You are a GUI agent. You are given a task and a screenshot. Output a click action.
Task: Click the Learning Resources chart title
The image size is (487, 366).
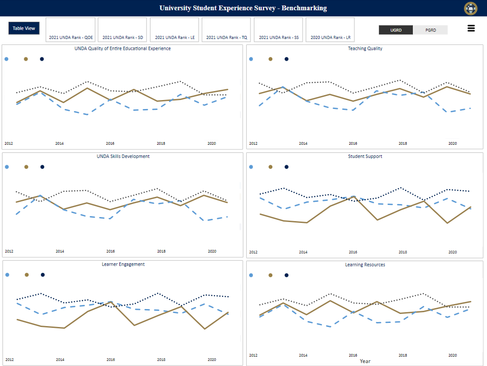(365, 265)
